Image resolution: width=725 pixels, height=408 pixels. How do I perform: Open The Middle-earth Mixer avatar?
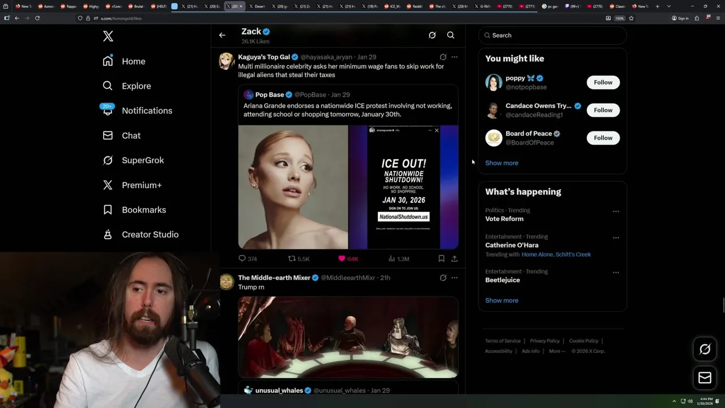[227, 282]
